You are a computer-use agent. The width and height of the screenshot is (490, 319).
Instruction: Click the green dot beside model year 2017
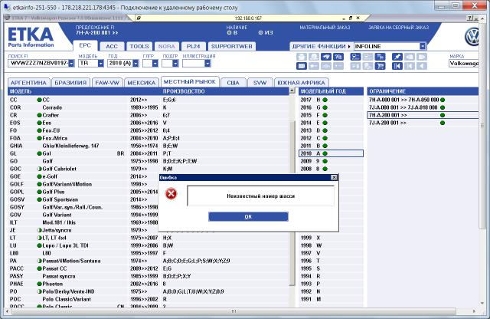click(x=325, y=100)
